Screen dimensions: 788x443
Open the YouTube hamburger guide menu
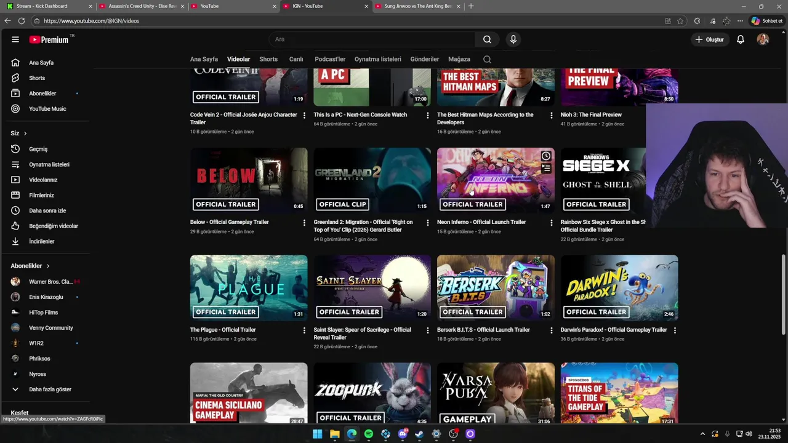click(15, 39)
